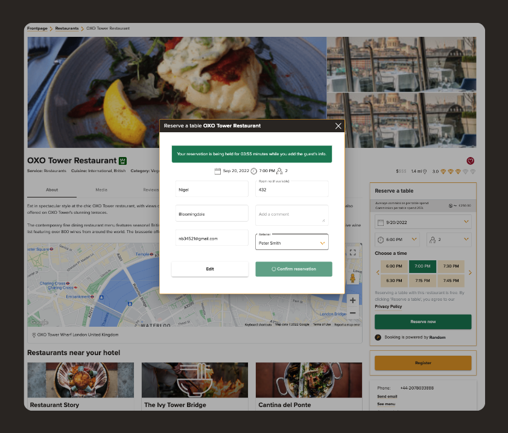Click the guest person icon in dialog summary
The image size is (508, 433).
[279, 171]
